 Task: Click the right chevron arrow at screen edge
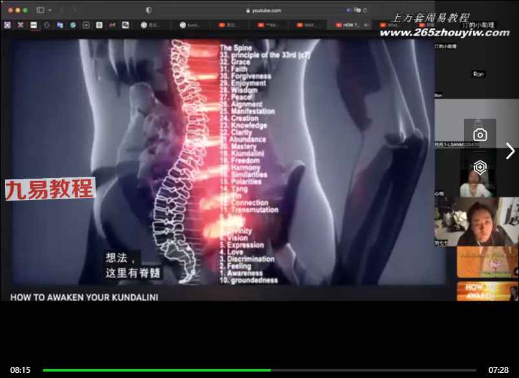[x=510, y=151]
